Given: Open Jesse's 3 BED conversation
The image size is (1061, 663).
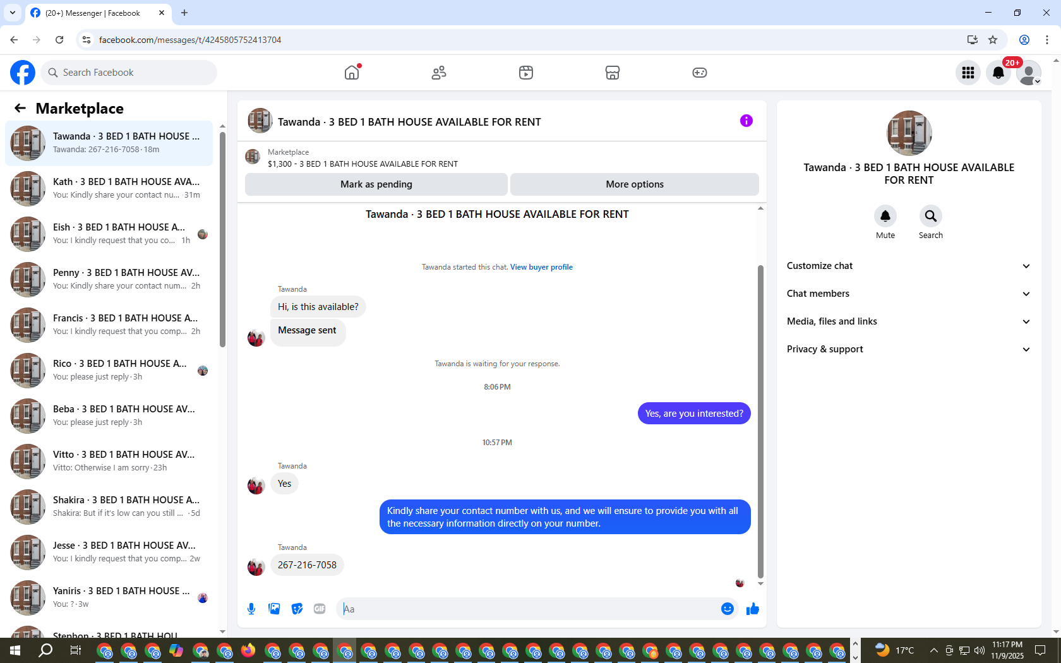Looking at the screenshot, I should click(109, 552).
